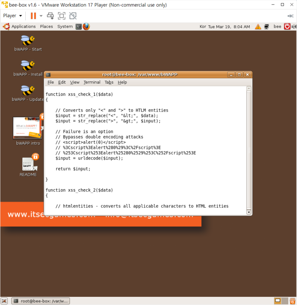
Task: Minimize the VMware Player window
Action: pos(273,5)
